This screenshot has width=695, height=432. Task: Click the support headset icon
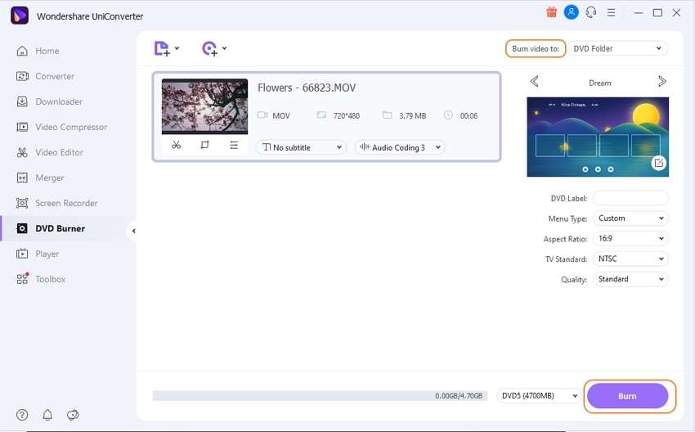point(591,12)
